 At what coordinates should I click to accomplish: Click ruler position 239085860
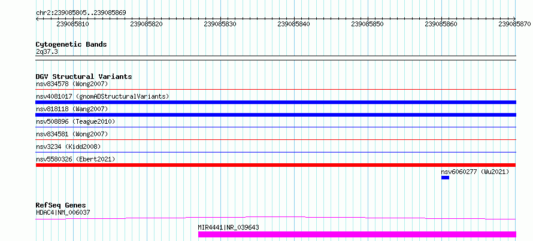(441, 24)
